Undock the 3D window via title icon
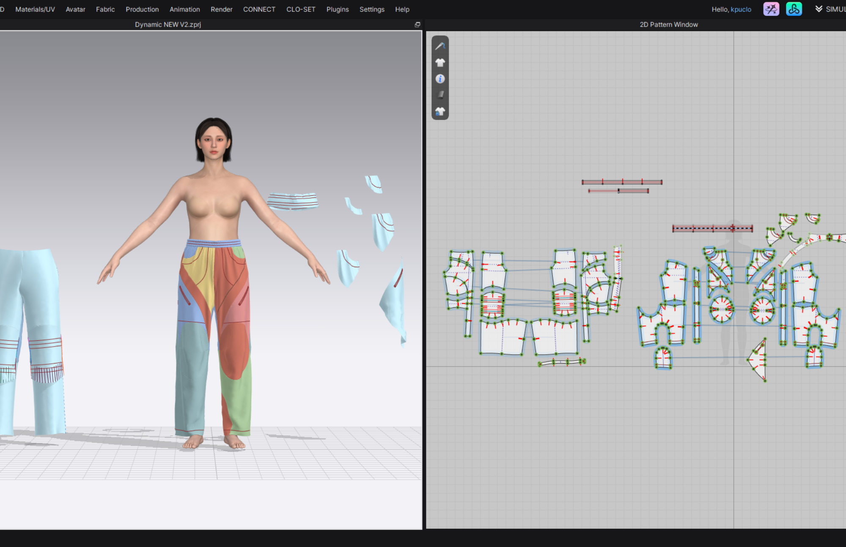 [x=418, y=25]
